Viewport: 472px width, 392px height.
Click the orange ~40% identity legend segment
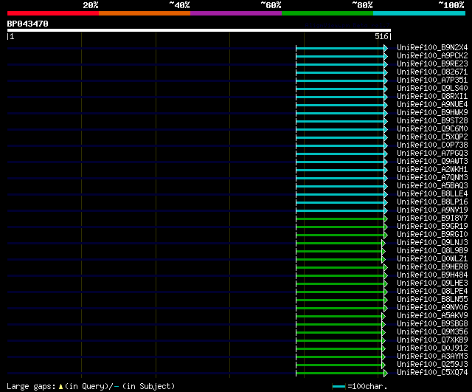click(x=145, y=13)
